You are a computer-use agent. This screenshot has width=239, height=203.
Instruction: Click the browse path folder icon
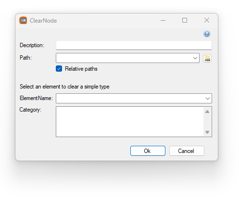pyautogui.click(x=207, y=58)
